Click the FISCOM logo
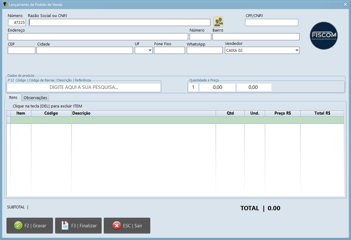This screenshot has width=351, height=240. coord(323,36)
